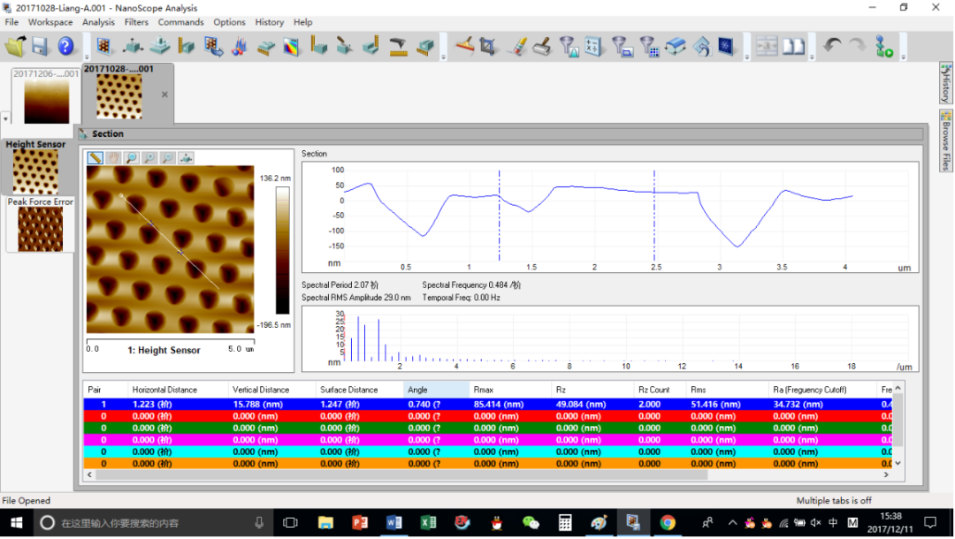This screenshot has height=539, width=955.
Task: Click the Crop image tool icon
Action: tap(489, 46)
